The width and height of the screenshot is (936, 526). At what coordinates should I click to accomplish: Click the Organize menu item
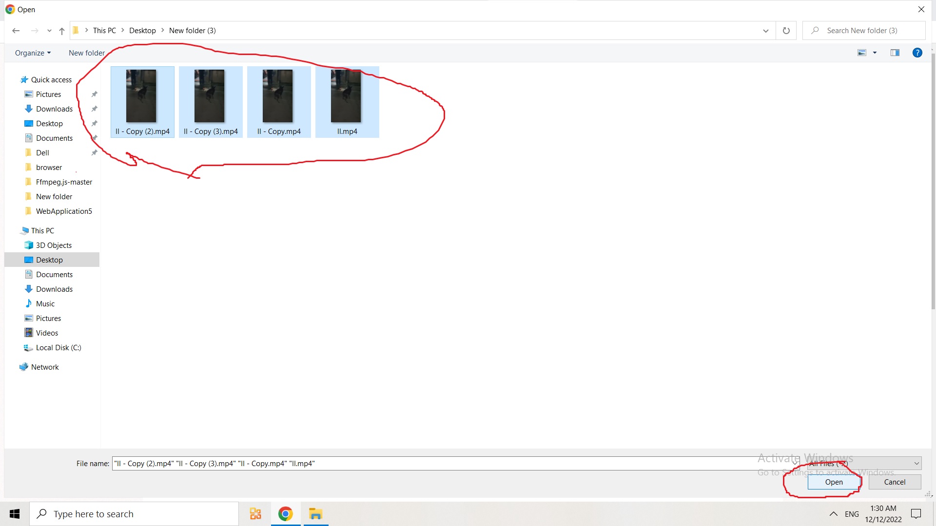[x=33, y=52]
